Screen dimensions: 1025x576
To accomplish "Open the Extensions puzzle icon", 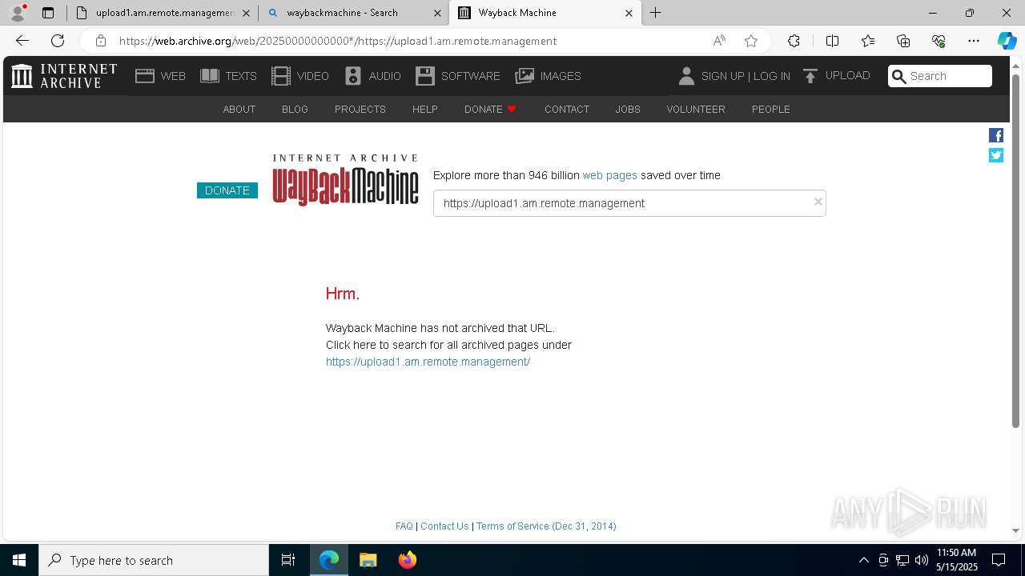I will pyautogui.click(x=794, y=41).
